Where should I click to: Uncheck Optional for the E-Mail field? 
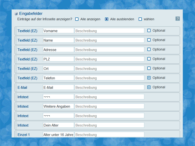(149, 87)
